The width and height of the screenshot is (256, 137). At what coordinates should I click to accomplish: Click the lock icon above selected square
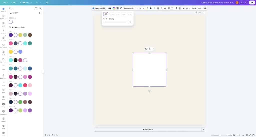pos(149,49)
